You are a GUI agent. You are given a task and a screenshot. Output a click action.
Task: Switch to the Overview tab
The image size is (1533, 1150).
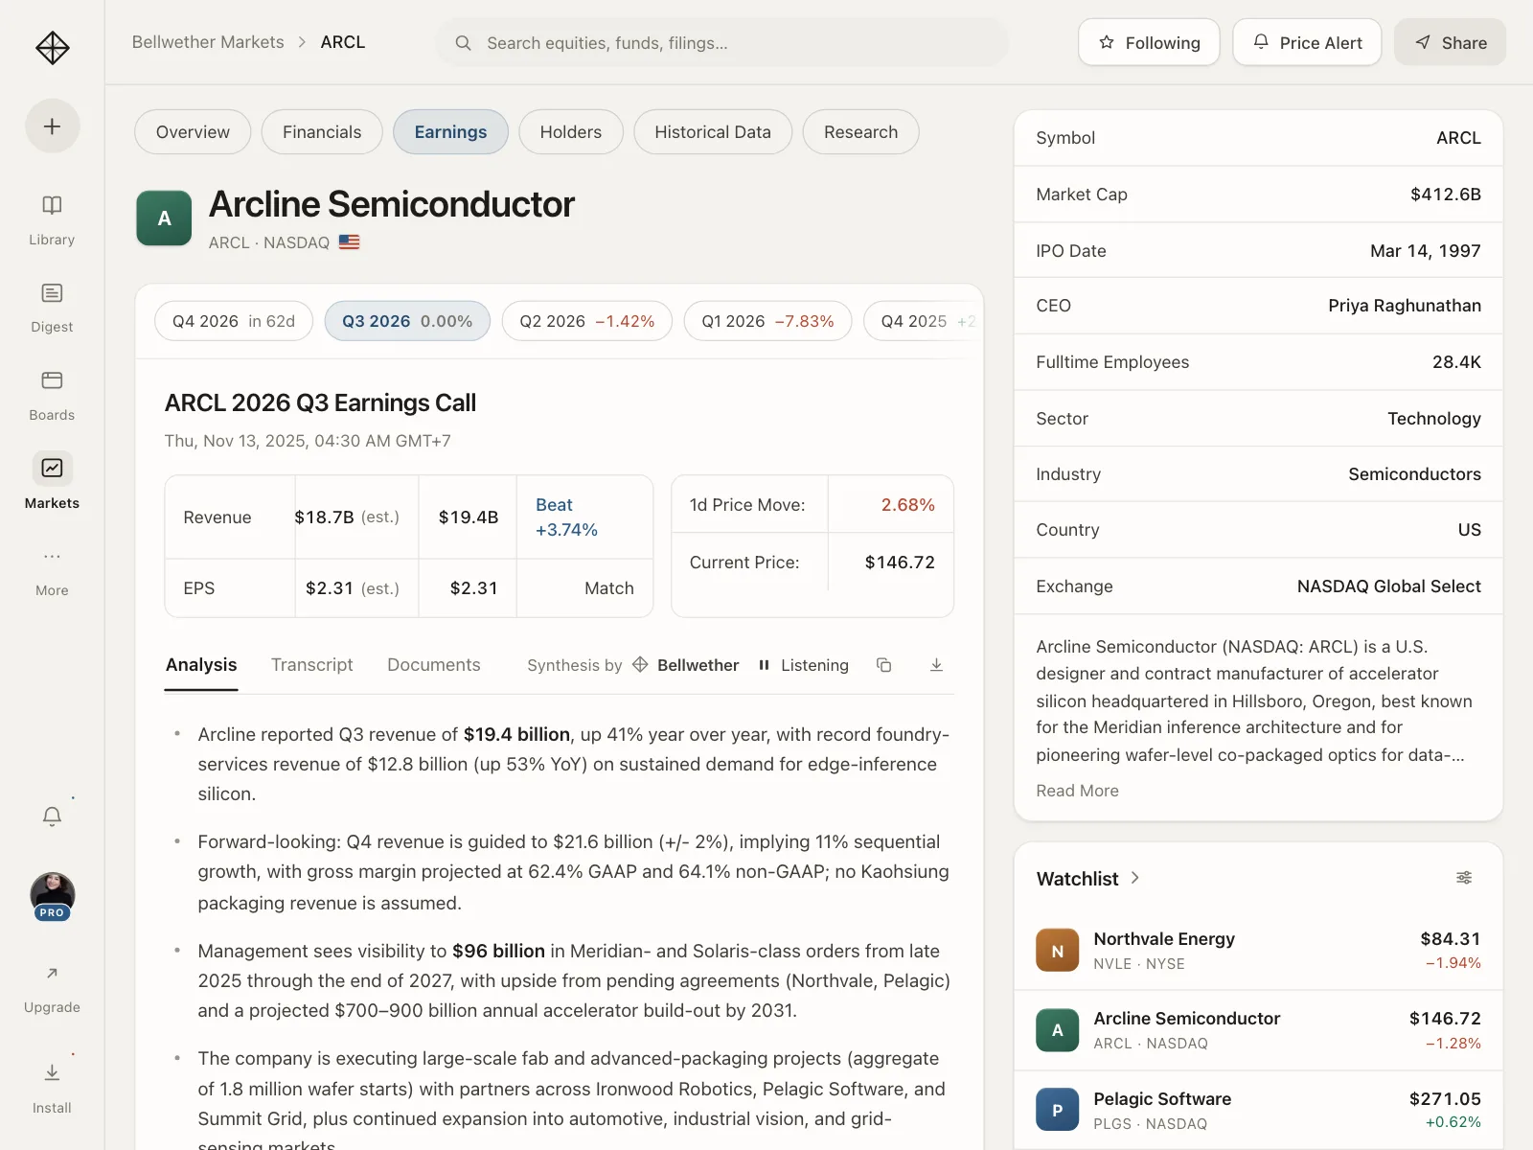(x=193, y=132)
